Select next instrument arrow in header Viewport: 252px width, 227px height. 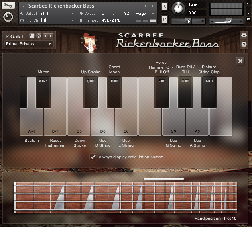[x=152, y=6]
